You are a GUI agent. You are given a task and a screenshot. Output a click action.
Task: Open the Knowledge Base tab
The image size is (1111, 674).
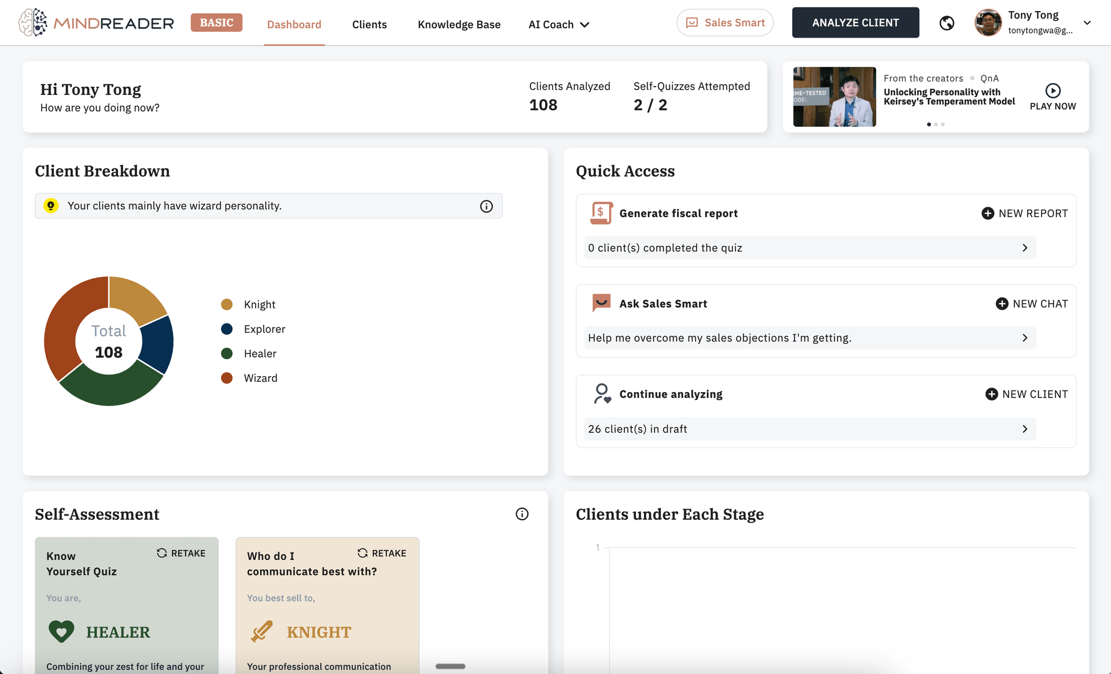tap(459, 24)
